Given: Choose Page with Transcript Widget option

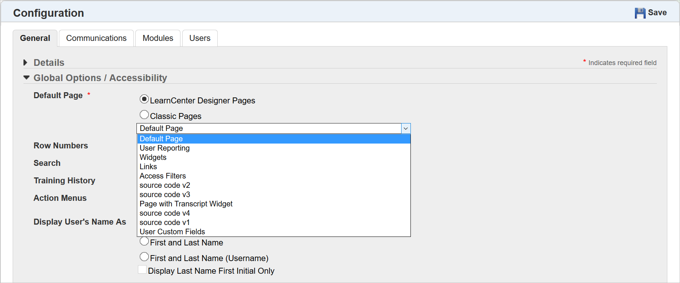Looking at the screenshot, I should pos(186,204).
